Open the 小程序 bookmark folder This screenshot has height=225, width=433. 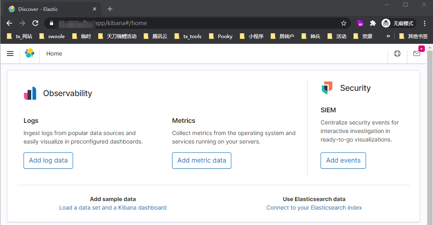click(x=252, y=36)
